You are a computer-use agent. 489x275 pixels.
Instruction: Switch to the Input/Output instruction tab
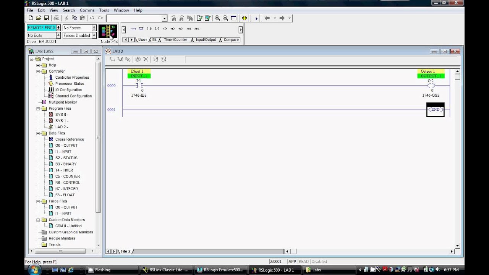[206, 40]
